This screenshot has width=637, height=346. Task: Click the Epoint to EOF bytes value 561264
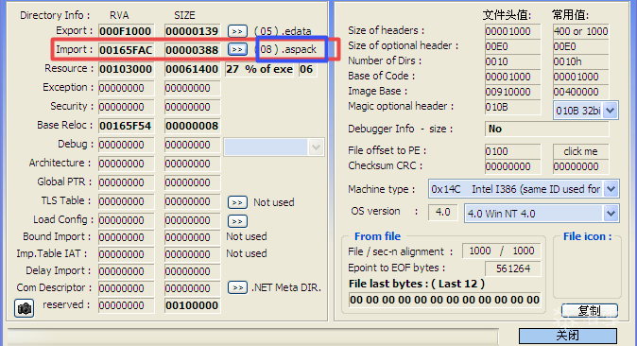(x=512, y=268)
